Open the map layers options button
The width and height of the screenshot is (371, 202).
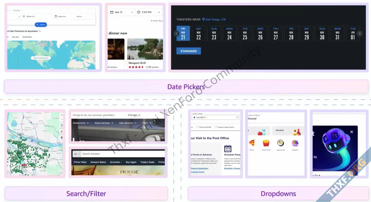point(61,131)
